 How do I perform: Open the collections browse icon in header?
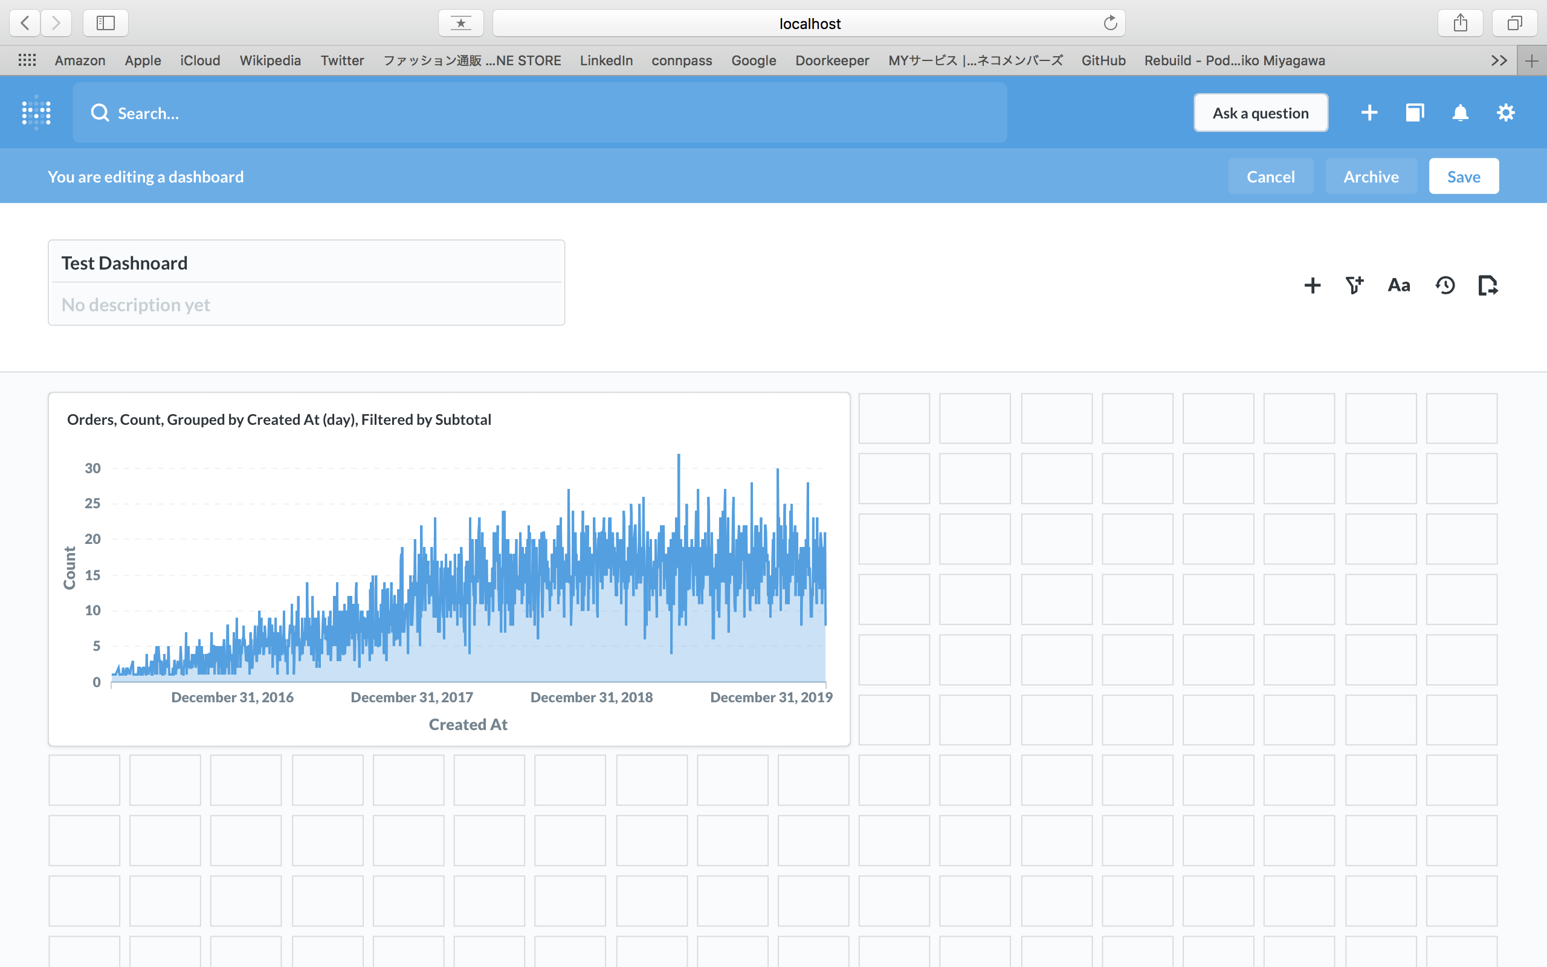(1415, 112)
